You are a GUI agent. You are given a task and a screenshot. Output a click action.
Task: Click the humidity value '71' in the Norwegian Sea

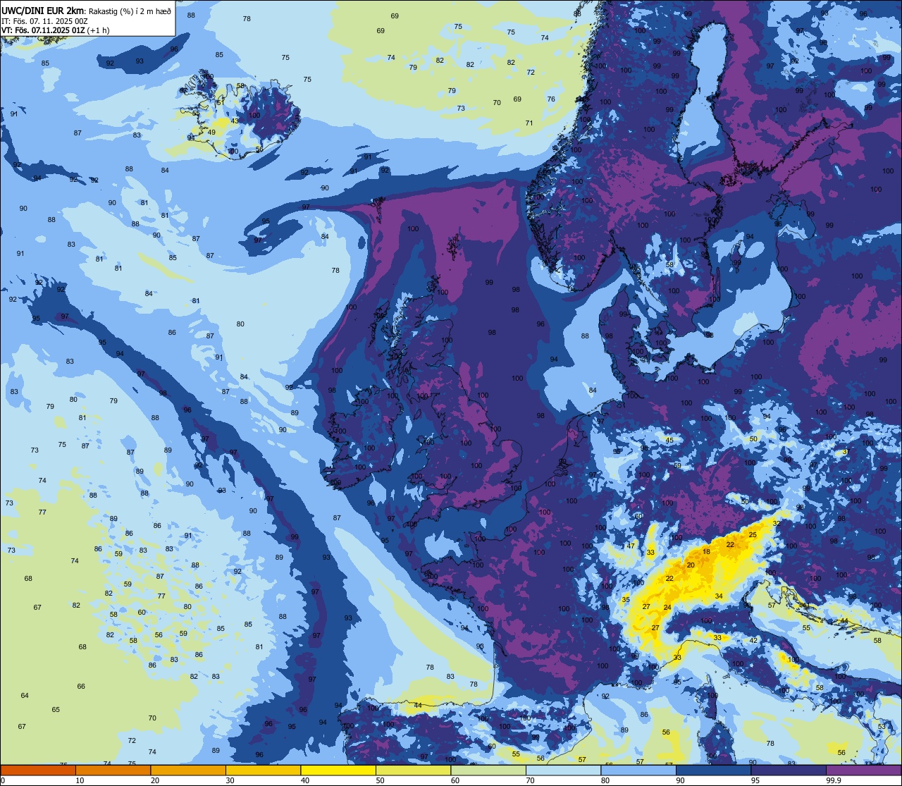529,123
